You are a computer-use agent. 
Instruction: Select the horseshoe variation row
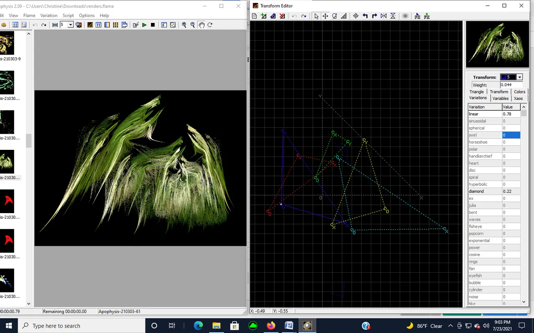(494, 142)
